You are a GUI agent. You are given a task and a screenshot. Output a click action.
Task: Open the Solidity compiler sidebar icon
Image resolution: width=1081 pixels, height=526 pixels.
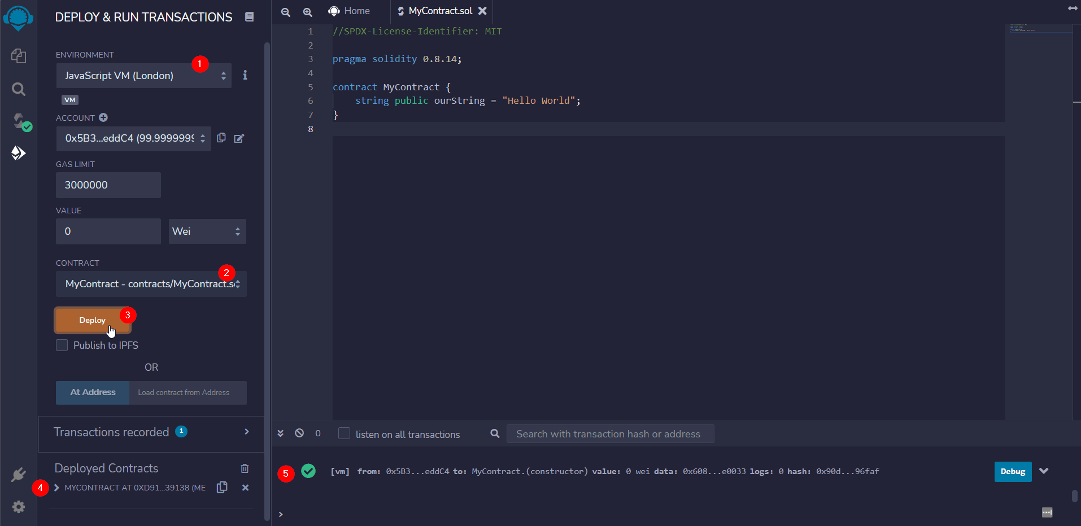[22, 122]
